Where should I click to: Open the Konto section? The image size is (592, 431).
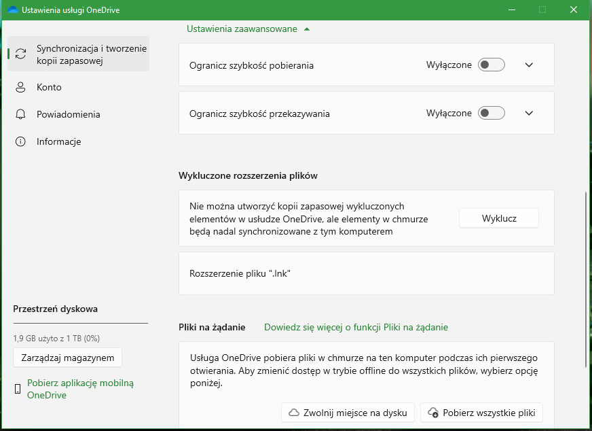pos(79,87)
